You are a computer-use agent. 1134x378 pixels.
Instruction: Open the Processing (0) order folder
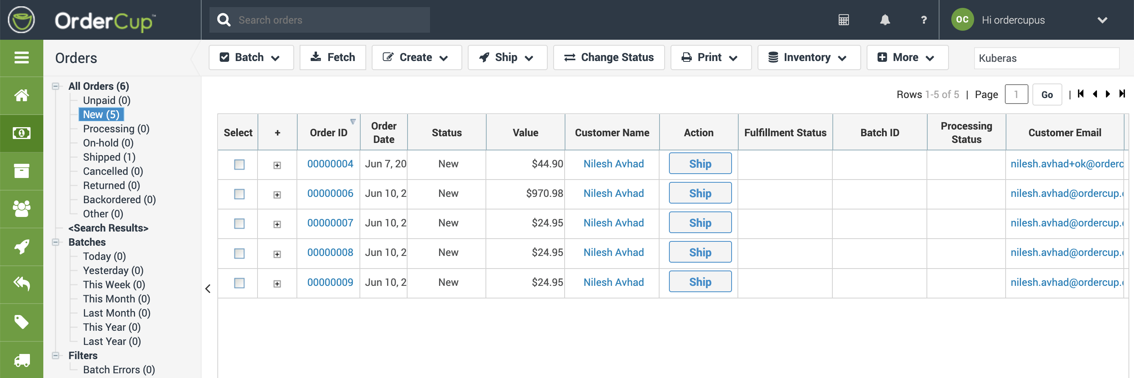(116, 128)
